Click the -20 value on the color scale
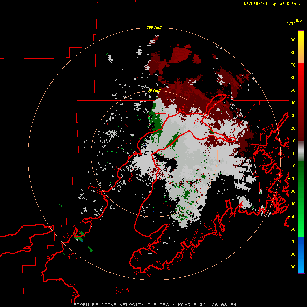 (292, 178)
